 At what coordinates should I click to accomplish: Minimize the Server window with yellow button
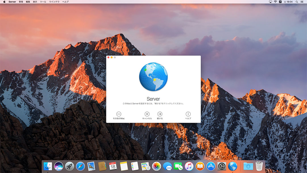pyautogui.click(x=112, y=57)
